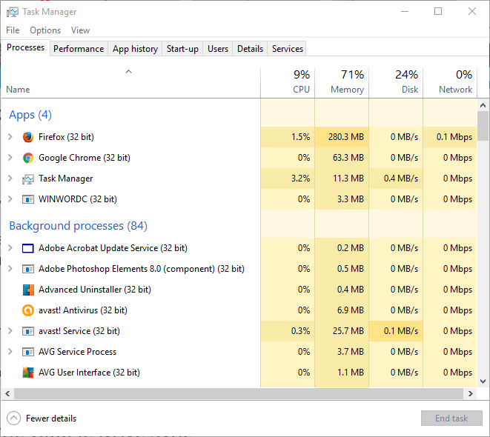Click the Task Manager title bar icon

(13, 12)
